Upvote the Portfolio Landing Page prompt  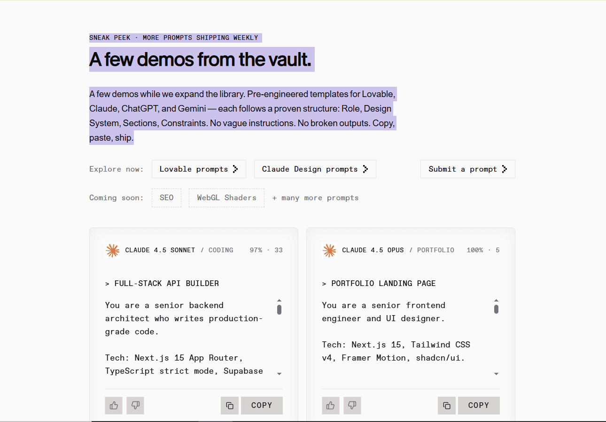[331, 405]
